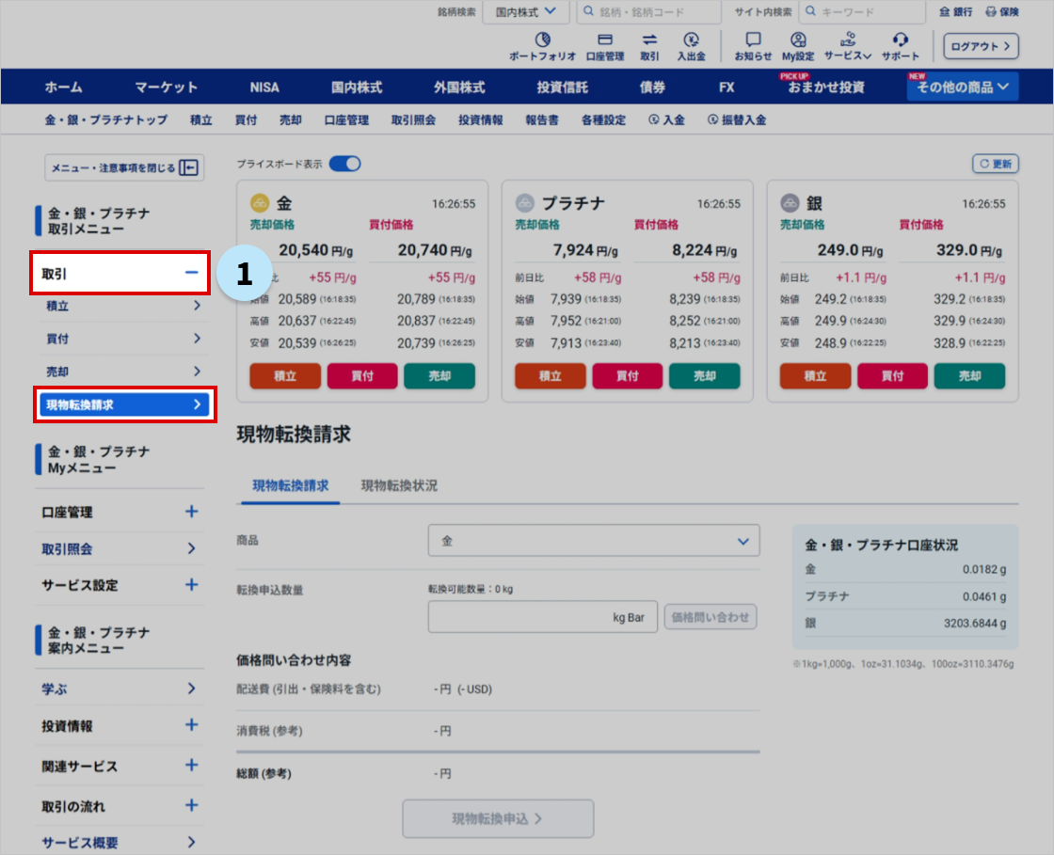The image size is (1054, 855).
Task: Collapse the 取引 sidebar section
Action: pyautogui.click(x=191, y=273)
